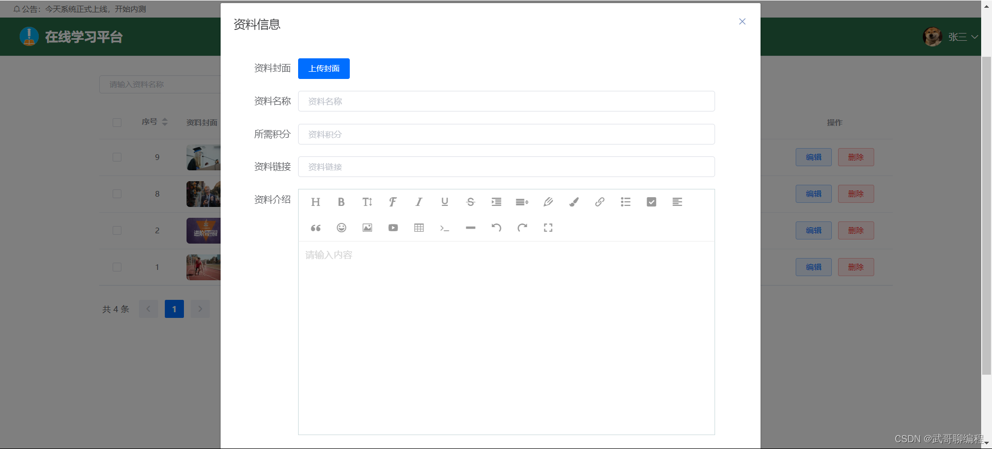Toggle fullscreen editor mode
This screenshot has height=449, width=992.
point(548,228)
